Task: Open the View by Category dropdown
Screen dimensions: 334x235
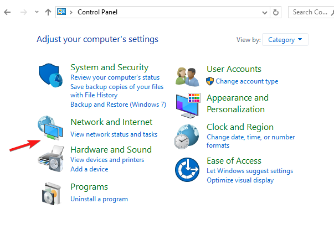Action: point(285,40)
